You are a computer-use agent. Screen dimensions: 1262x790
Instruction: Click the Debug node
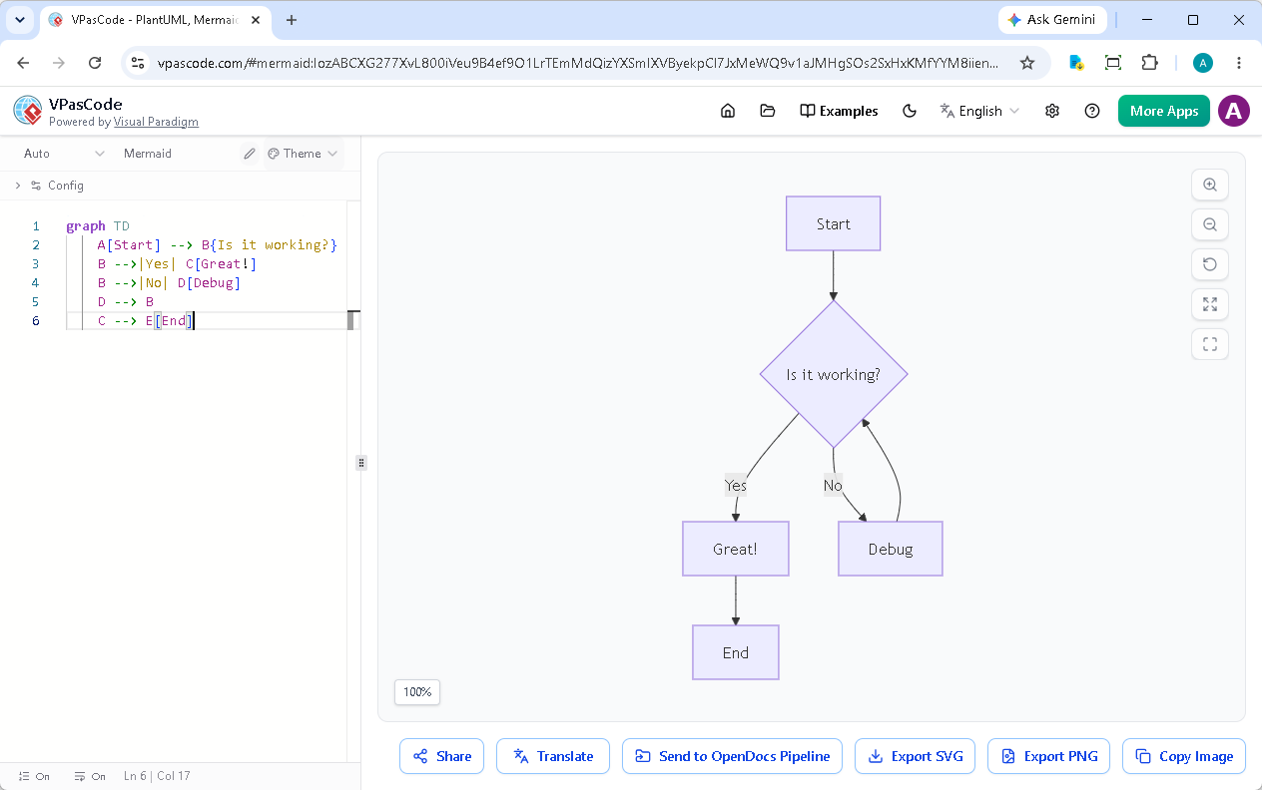(891, 549)
